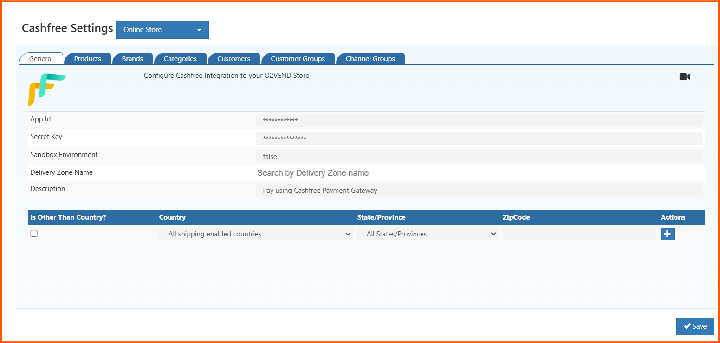Open the Customer Groups tab

(x=298, y=59)
